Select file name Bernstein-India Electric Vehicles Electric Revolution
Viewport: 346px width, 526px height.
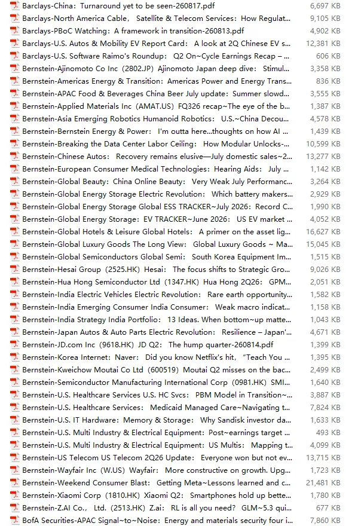point(157,294)
